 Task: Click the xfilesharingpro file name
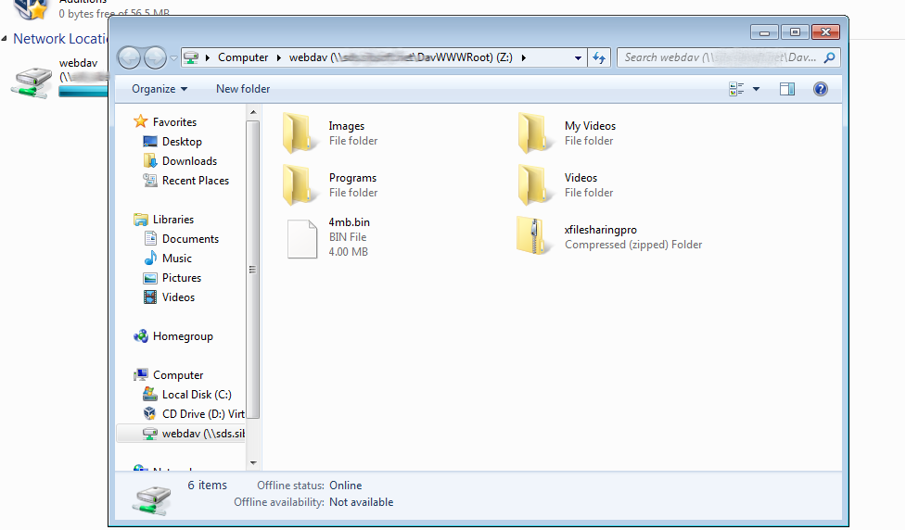[600, 230]
